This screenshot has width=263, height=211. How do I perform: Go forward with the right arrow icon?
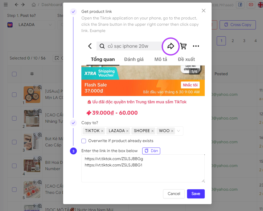pos(23,5)
